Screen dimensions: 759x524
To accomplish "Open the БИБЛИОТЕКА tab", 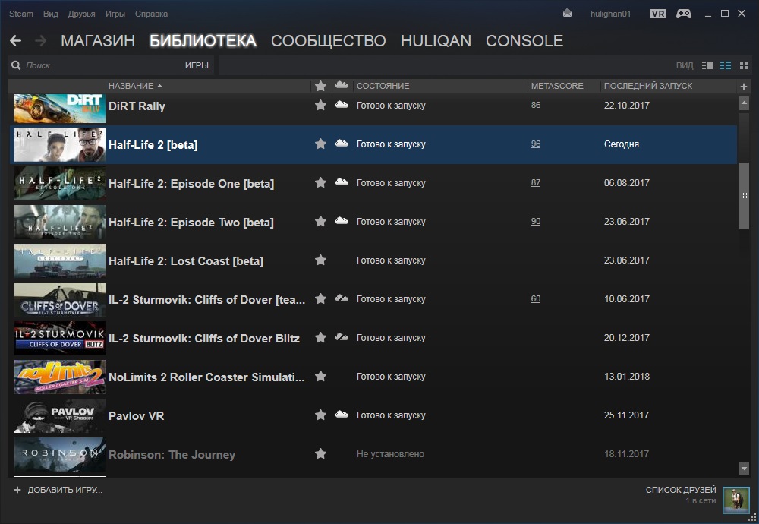I will pos(203,41).
